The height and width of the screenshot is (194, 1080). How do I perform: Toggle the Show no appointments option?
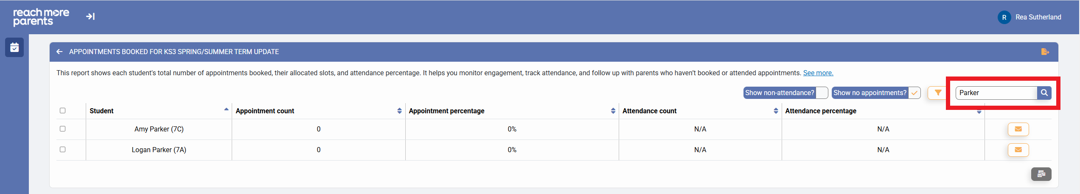point(914,93)
